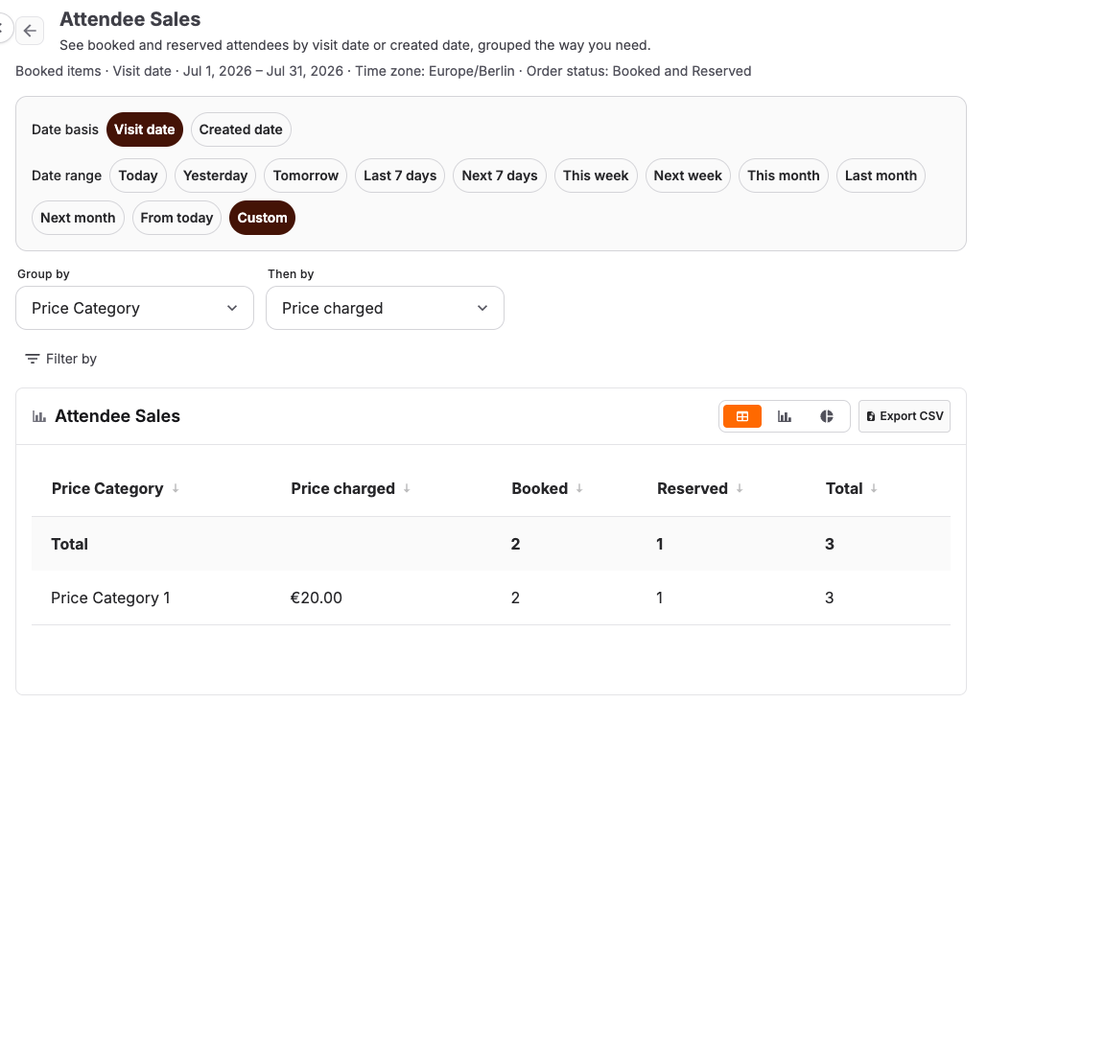Screen dimensions: 1105x1055
Task: Click the Booked column header
Action: [539, 488]
